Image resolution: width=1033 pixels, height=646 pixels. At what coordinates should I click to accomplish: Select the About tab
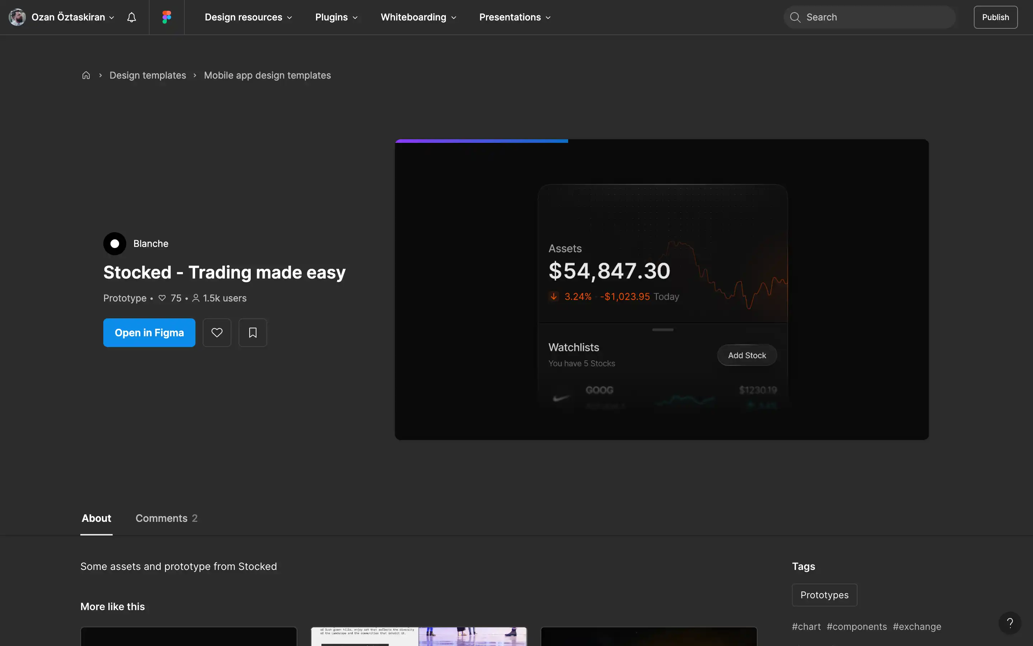[96, 518]
